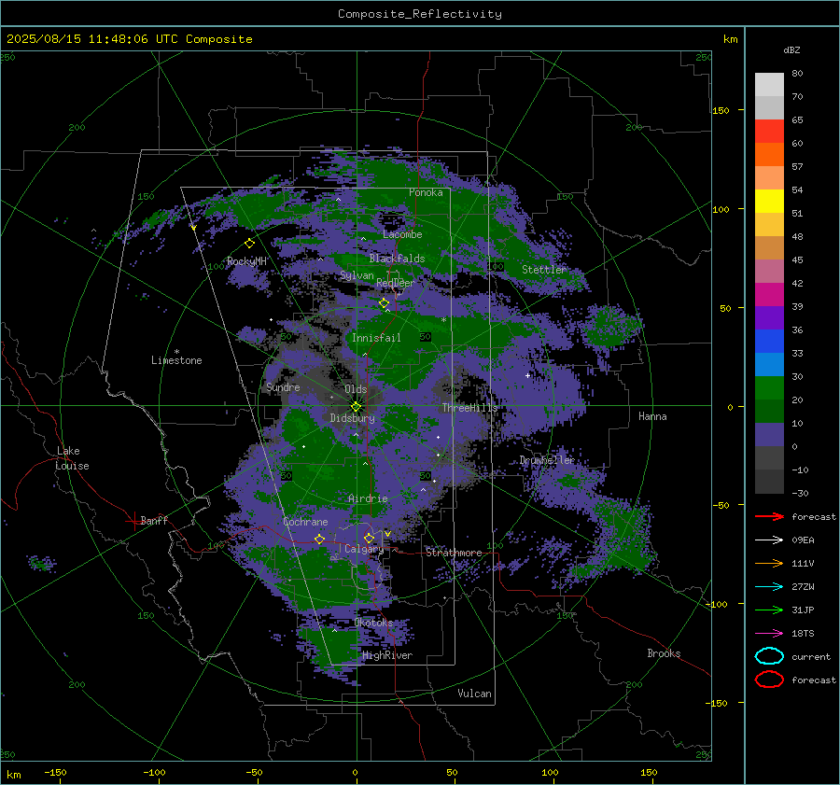Click the green 31JP arrow legend icon
Viewport: 840px width, 785px height.
click(769, 610)
